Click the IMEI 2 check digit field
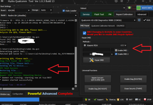Viewport: 153px width, 105px height. [x=112, y=54]
